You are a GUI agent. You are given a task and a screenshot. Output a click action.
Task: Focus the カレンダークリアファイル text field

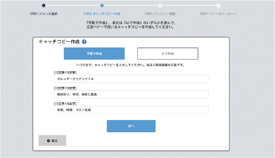[131, 79]
